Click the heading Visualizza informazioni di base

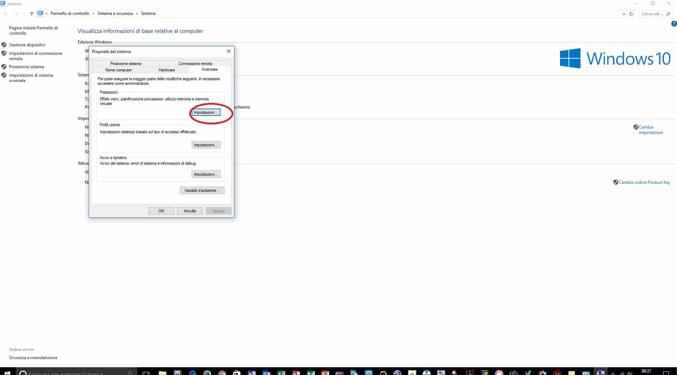(x=140, y=31)
